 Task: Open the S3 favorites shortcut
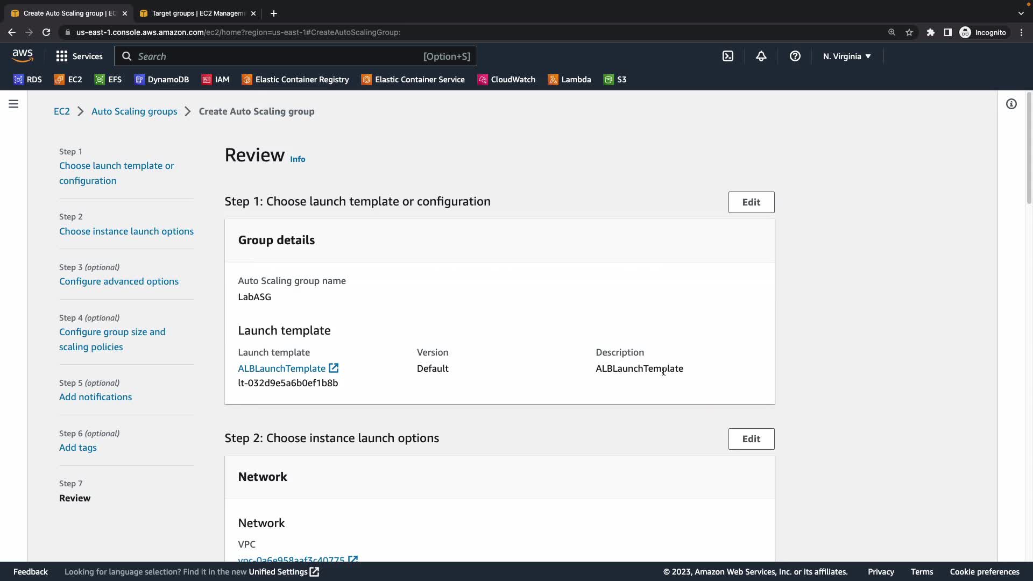pos(615,80)
